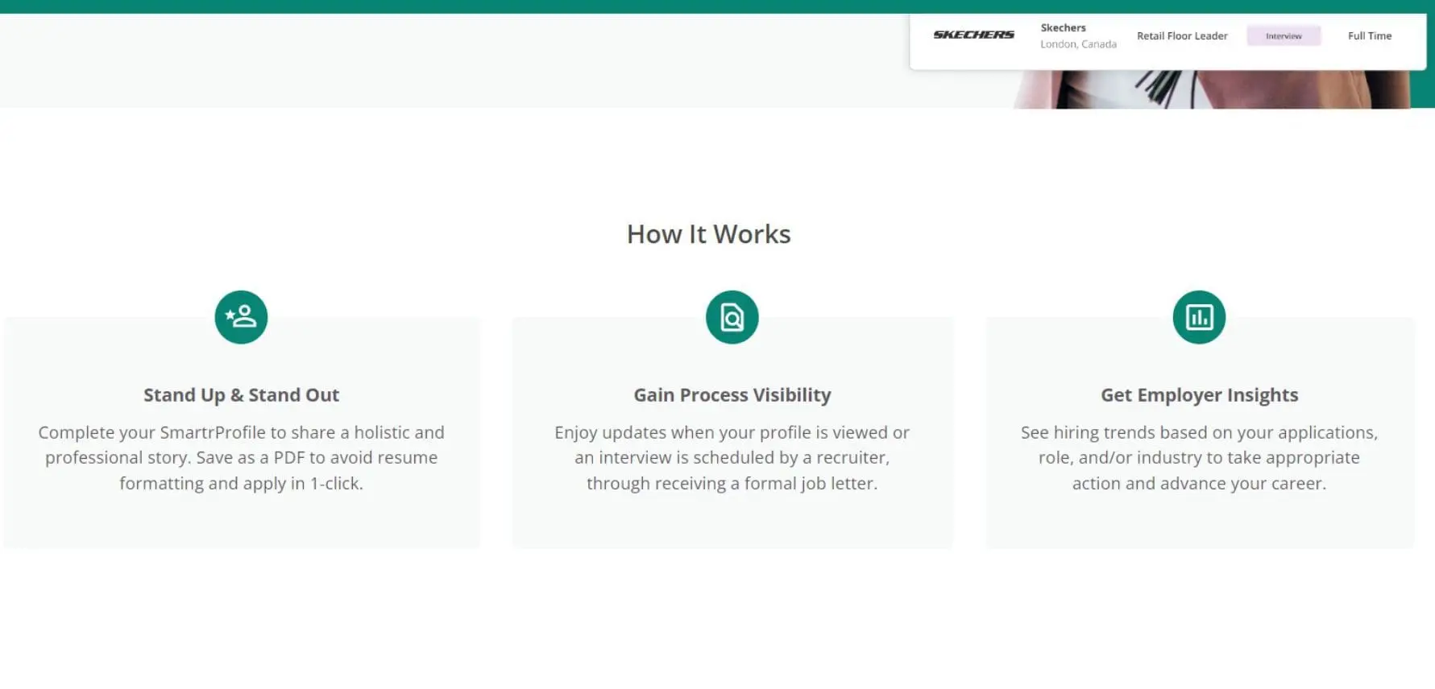This screenshot has height=689, width=1435.
Task: Select the Gain Process Visibility title
Action: click(732, 395)
